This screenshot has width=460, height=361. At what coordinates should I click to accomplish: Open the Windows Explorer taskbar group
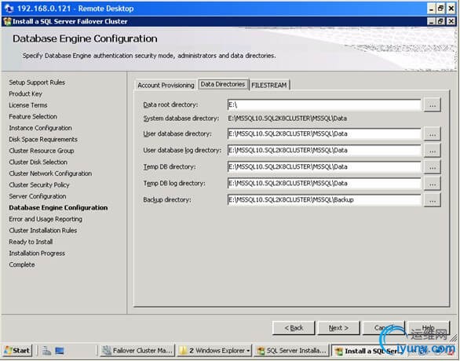(x=215, y=351)
